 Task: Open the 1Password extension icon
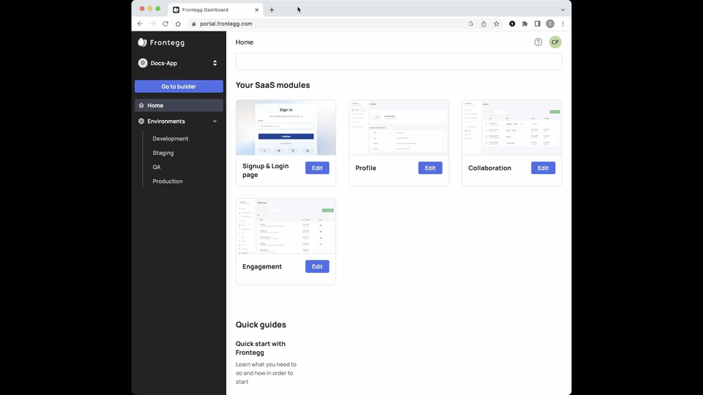click(512, 23)
